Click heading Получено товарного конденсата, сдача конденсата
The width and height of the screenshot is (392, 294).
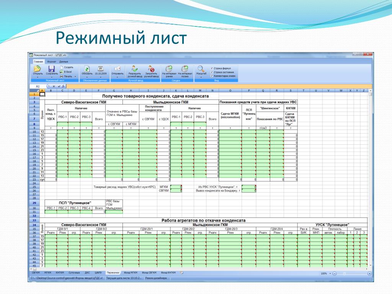click(155, 96)
